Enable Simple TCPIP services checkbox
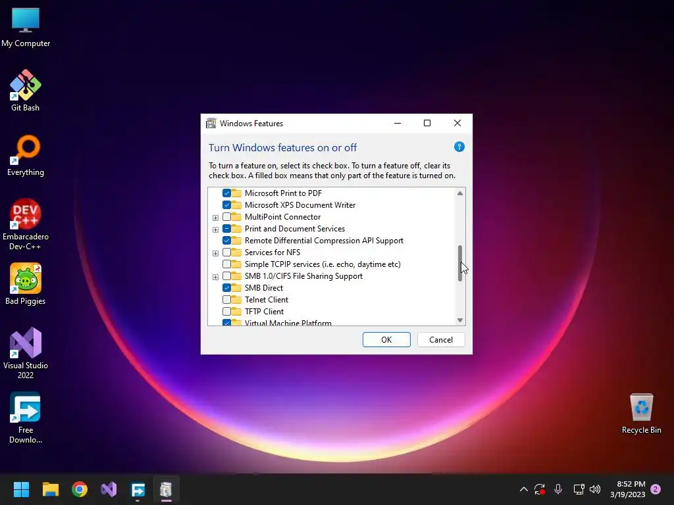The height and width of the screenshot is (505, 674). 226,264
